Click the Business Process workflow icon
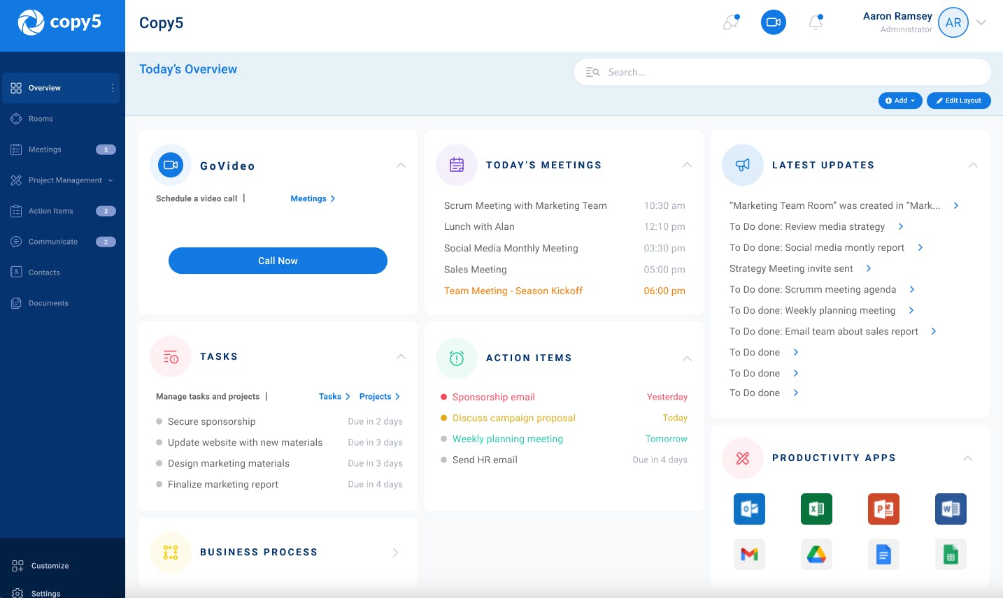 [171, 553]
